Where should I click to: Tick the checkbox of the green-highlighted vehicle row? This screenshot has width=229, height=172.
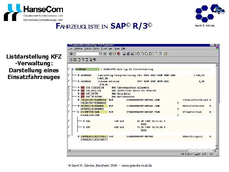(69, 69)
